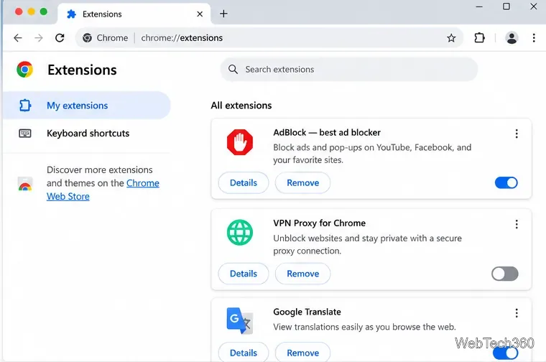Focus the Search extensions field
Viewport: 546px width, 362px height.
coord(349,69)
